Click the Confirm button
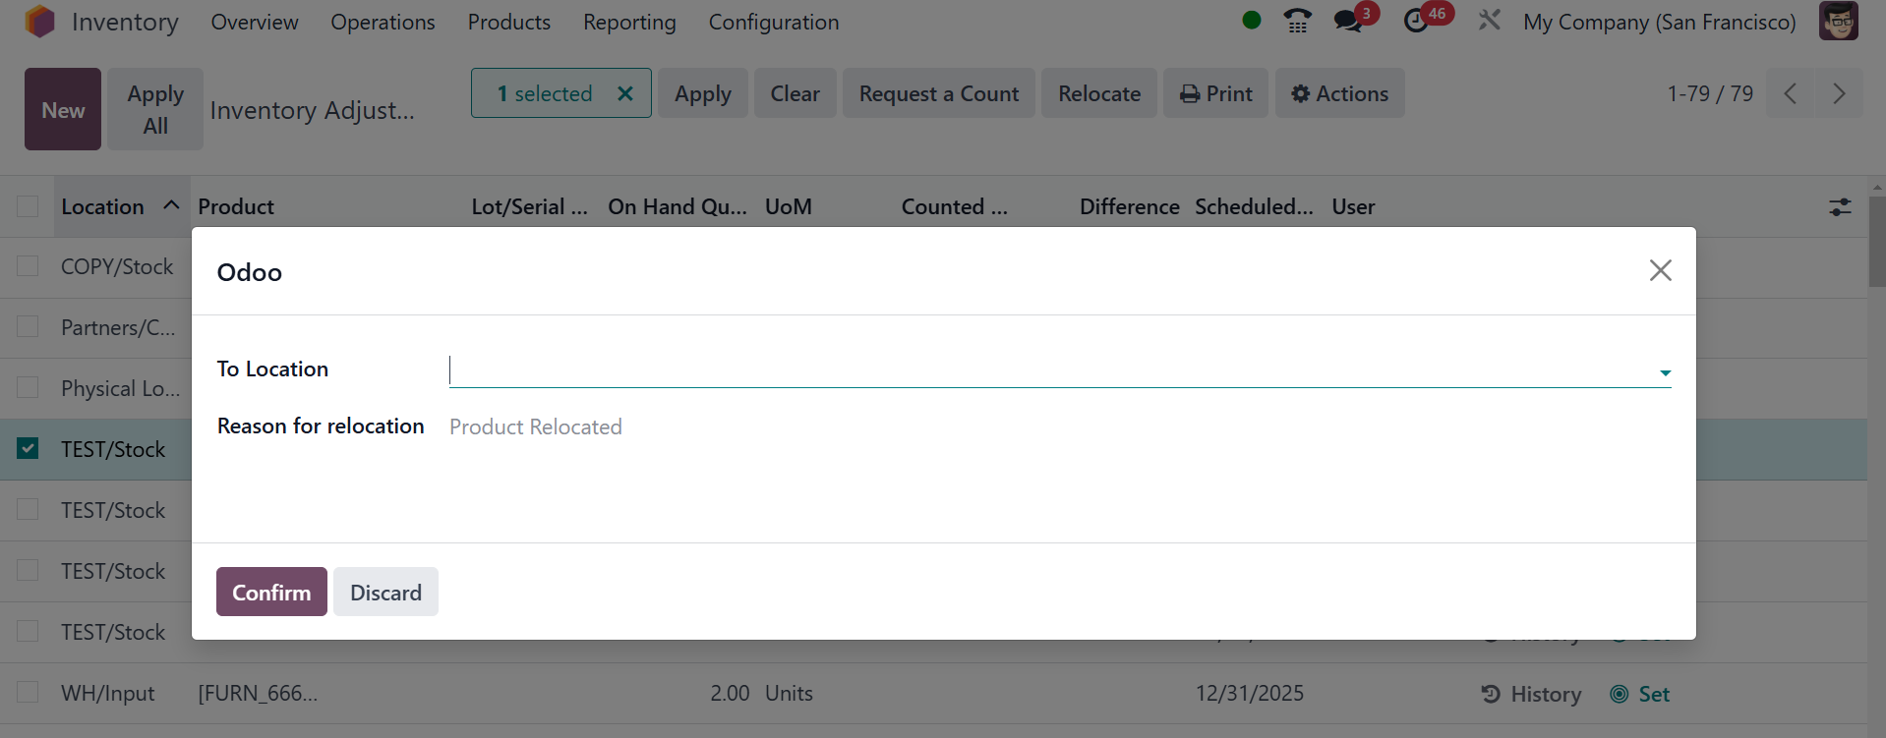Viewport: 1886px width, 738px height. (x=271, y=592)
